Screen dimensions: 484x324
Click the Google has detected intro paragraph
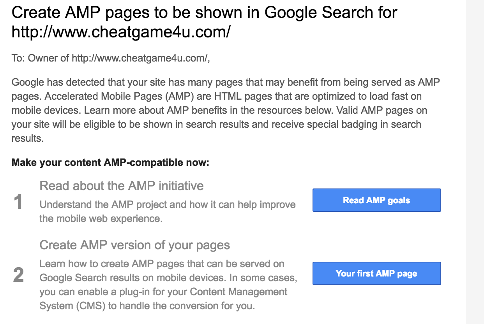(226, 110)
